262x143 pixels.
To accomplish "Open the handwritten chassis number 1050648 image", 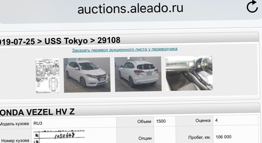I will (59, 136).
